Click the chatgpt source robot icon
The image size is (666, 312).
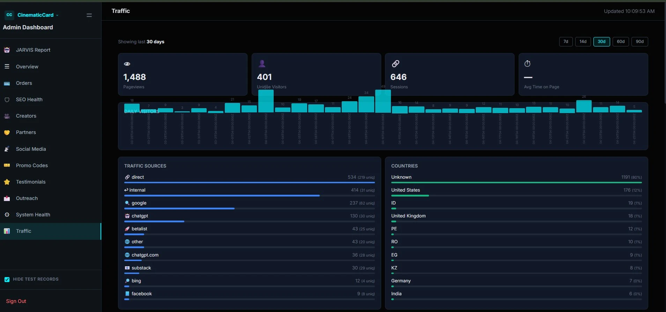coord(127,216)
